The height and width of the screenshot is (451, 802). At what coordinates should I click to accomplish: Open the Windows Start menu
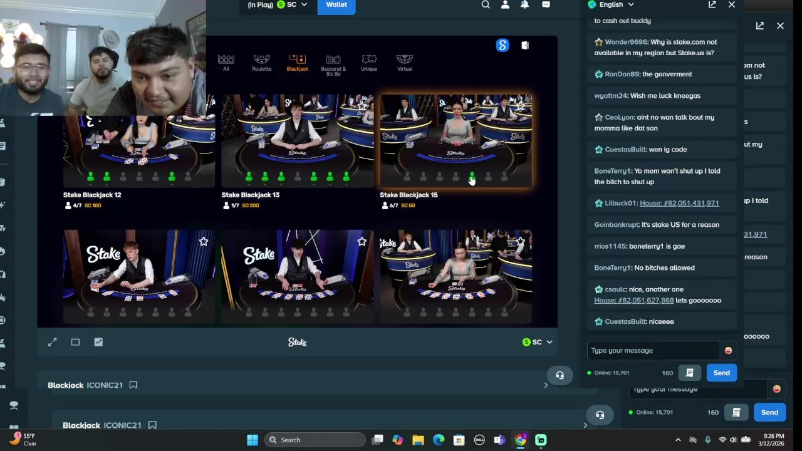(253, 440)
